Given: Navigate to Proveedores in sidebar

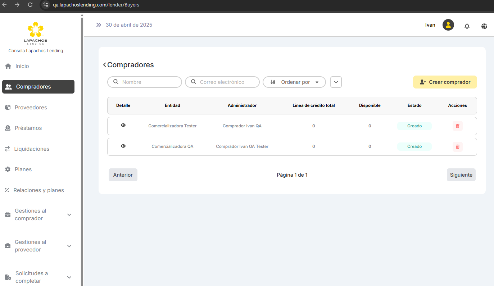Looking at the screenshot, I should tap(31, 108).
